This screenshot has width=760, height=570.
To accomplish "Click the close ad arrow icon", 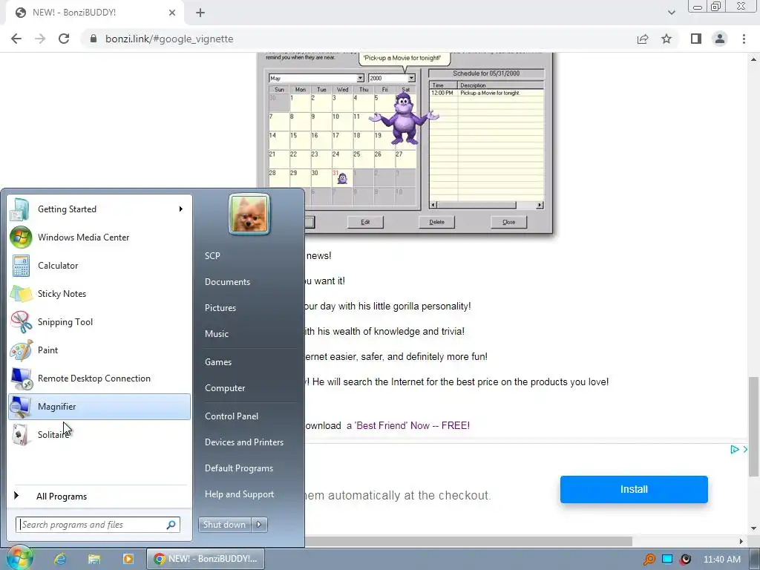I will [745, 450].
